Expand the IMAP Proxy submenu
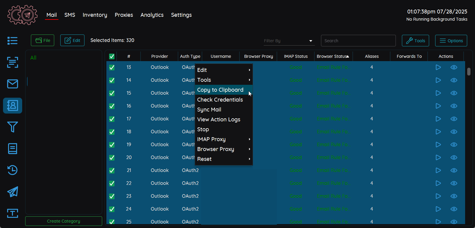Viewport: 475px width, 228px height. click(x=223, y=139)
